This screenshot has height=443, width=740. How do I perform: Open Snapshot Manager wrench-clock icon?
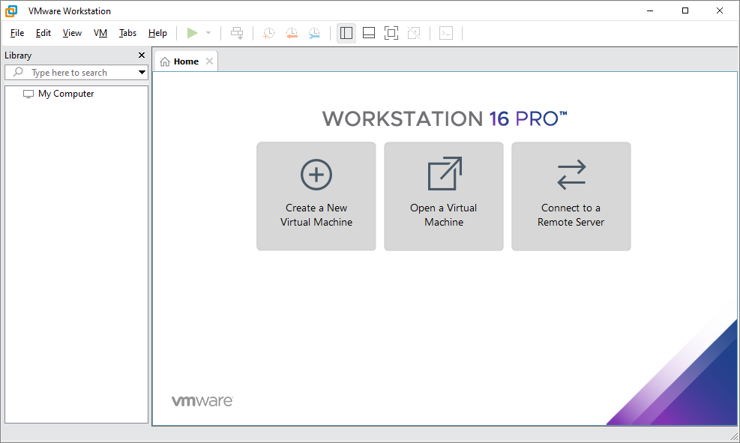click(x=314, y=33)
